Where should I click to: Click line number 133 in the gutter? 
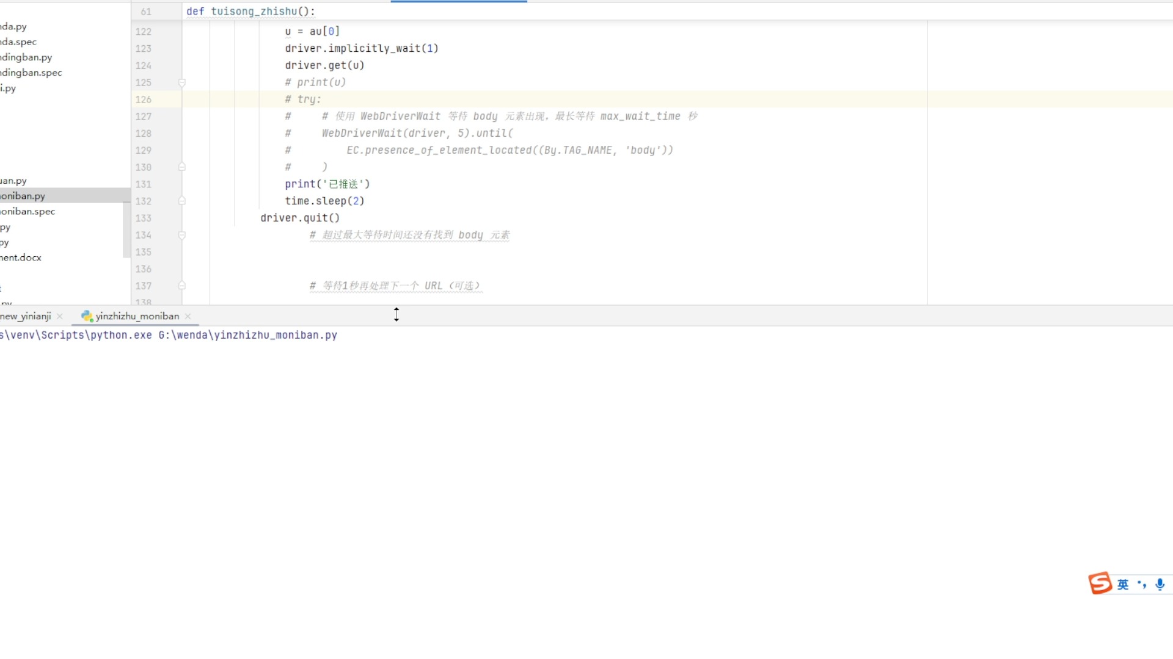coord(144,218)
